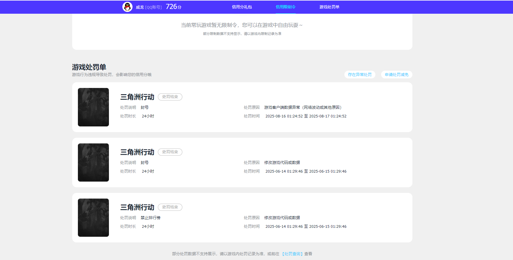Select the 2025-08-16 penalty game thumbnail
Viewport: 513px width, 260px height.
(x=93, y=107)
